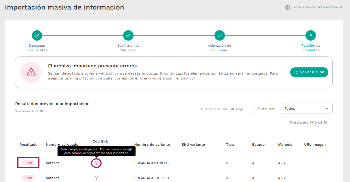Select the Subir archivo step checkmark
Viewport: 350px width, 182px height.
pos(128,35)
